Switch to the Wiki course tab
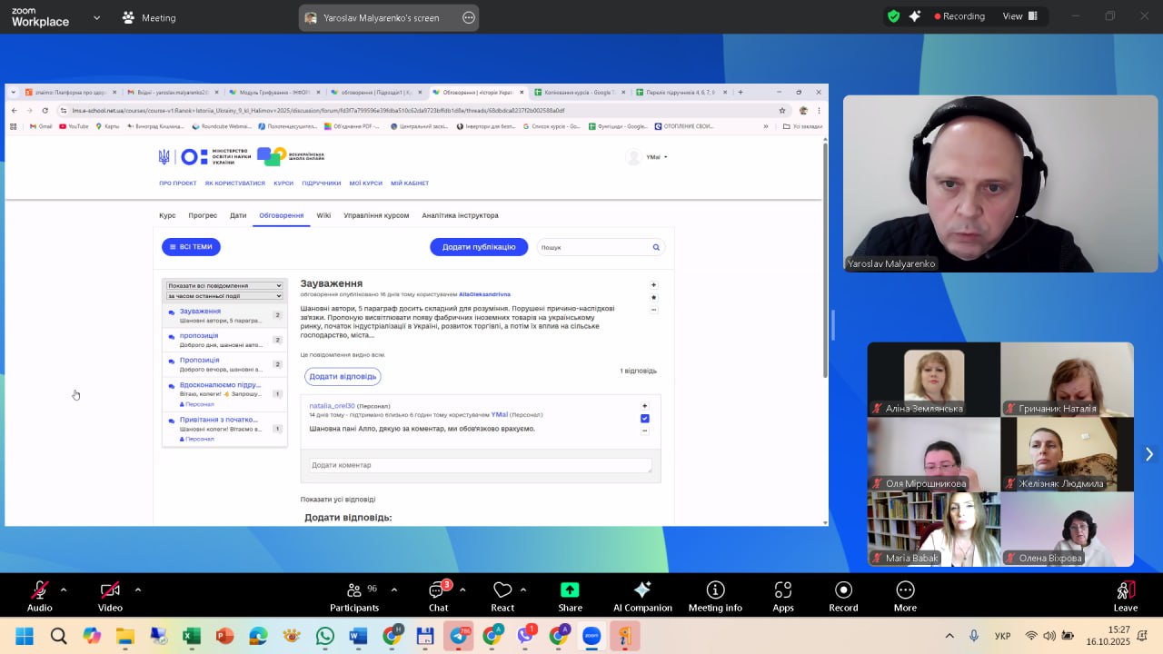This screenshot has height=654, width=1163. [x=323, y=215]
